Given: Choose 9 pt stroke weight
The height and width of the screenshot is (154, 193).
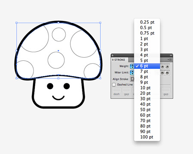Looking at the screenshot, I should (147, 82).
